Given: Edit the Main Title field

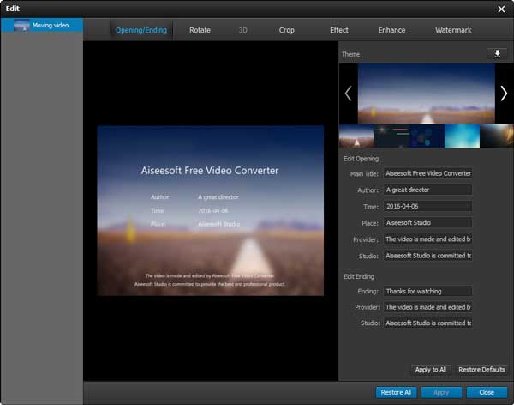Looking at the screenshot, I should point(427,173).
